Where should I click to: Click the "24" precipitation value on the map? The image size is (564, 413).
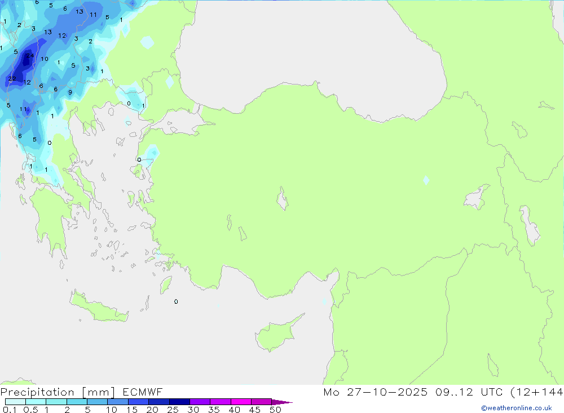tap(30, 55)
